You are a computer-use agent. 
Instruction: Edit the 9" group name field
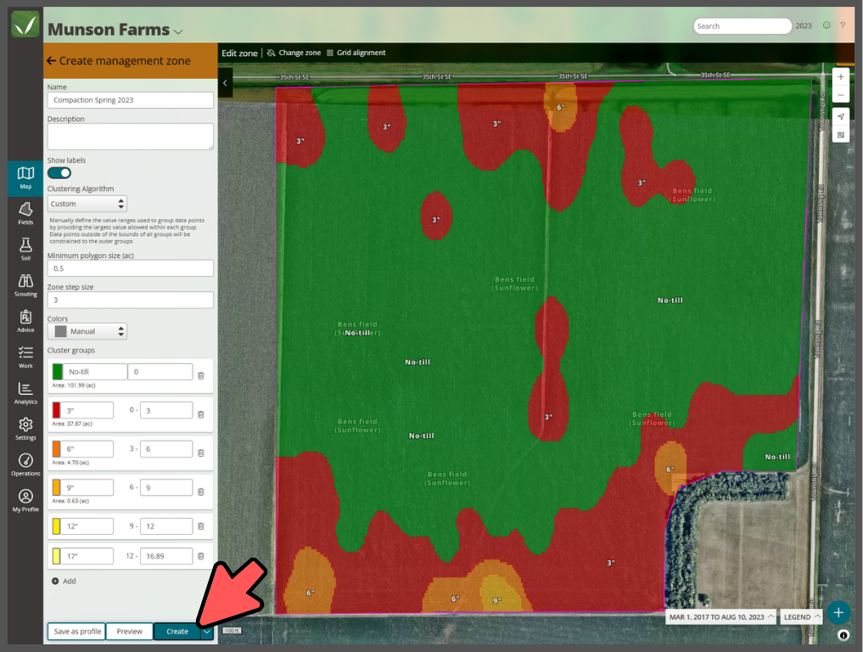pos(88,487)
